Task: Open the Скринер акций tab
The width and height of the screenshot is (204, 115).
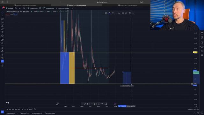Action: (11, 113)
